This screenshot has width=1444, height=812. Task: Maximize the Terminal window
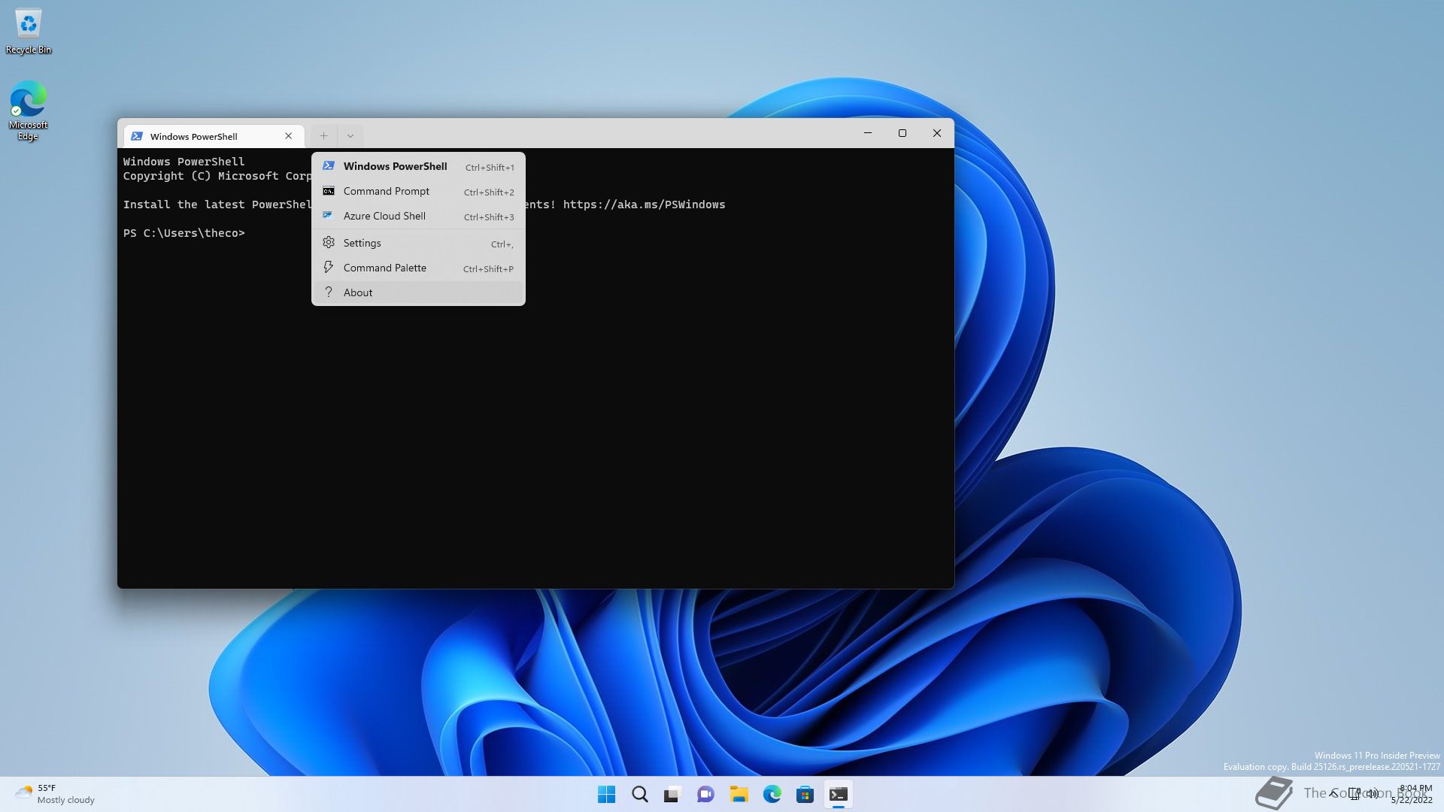coord(902,133)
